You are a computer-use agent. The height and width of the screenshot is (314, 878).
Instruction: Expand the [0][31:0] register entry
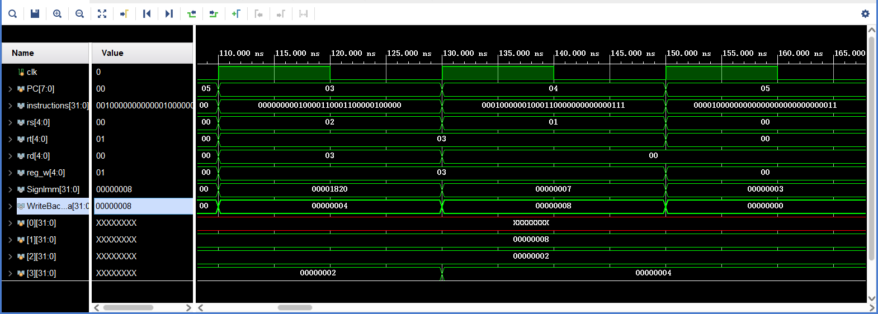click(x=10, y=223)
